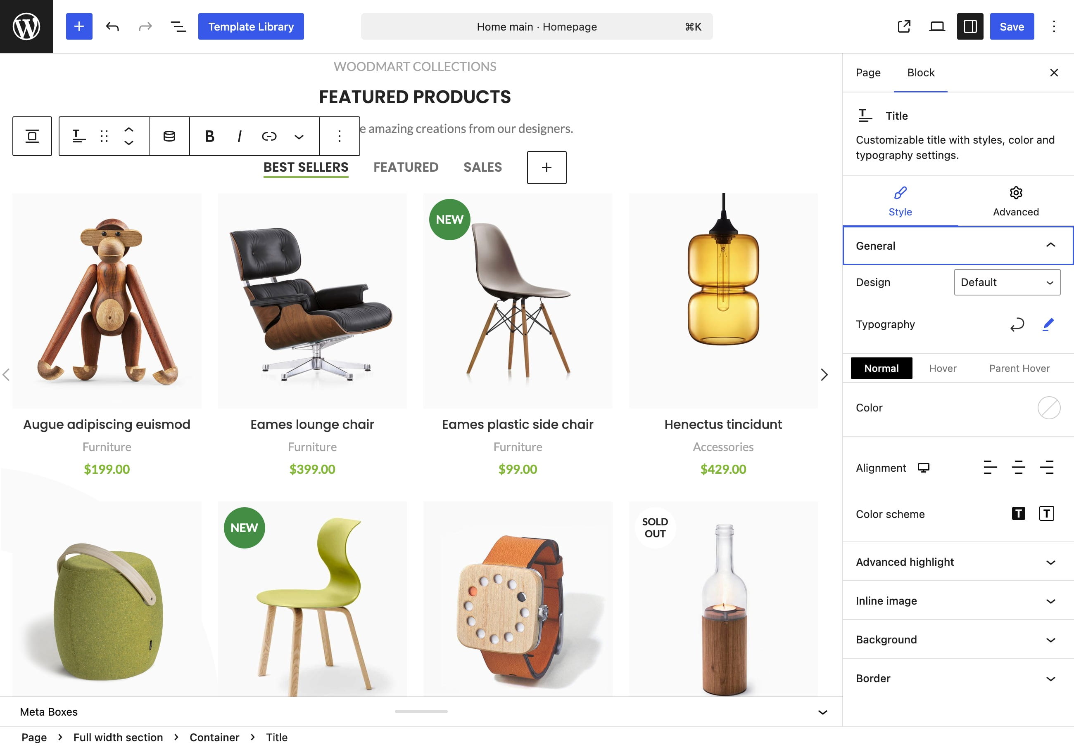The image size is (1074, 747).
Task: Reset typography with the reset arrow icon
Action: point(1017,324)
